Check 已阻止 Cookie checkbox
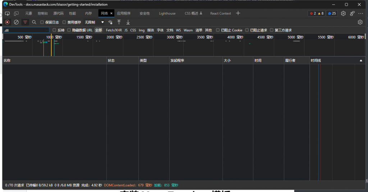This screenshot has width=368, height=192. pyautogui.click(x=218, y=30)
